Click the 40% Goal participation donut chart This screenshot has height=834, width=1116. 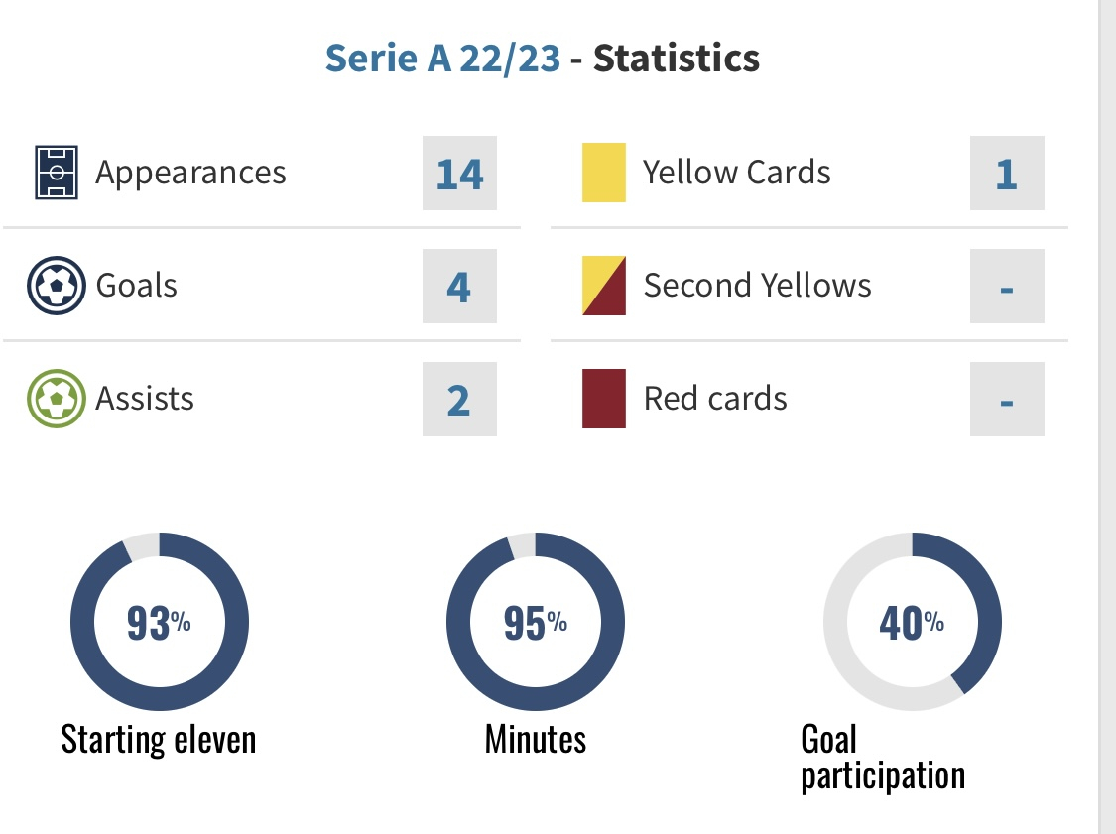(x=913, y=621)
